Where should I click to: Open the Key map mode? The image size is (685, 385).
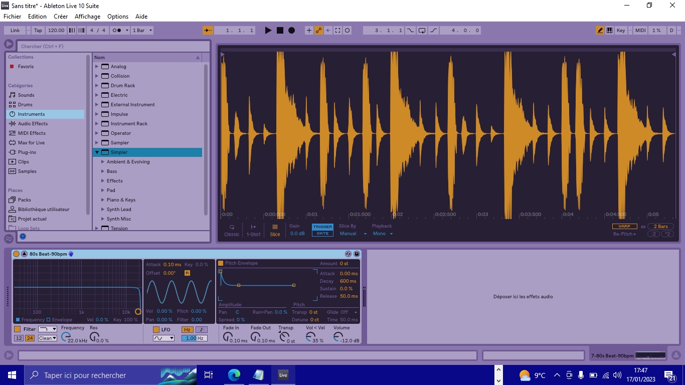(x=621, y=31)
